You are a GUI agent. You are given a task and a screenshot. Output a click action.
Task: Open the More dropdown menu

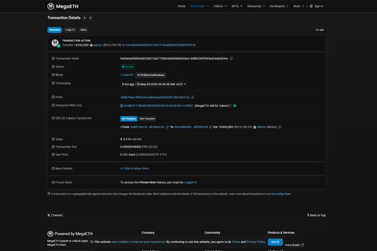(298, 6)
